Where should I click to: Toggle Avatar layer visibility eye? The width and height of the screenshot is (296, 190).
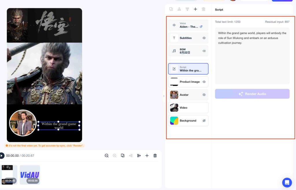tap(204, 95)
